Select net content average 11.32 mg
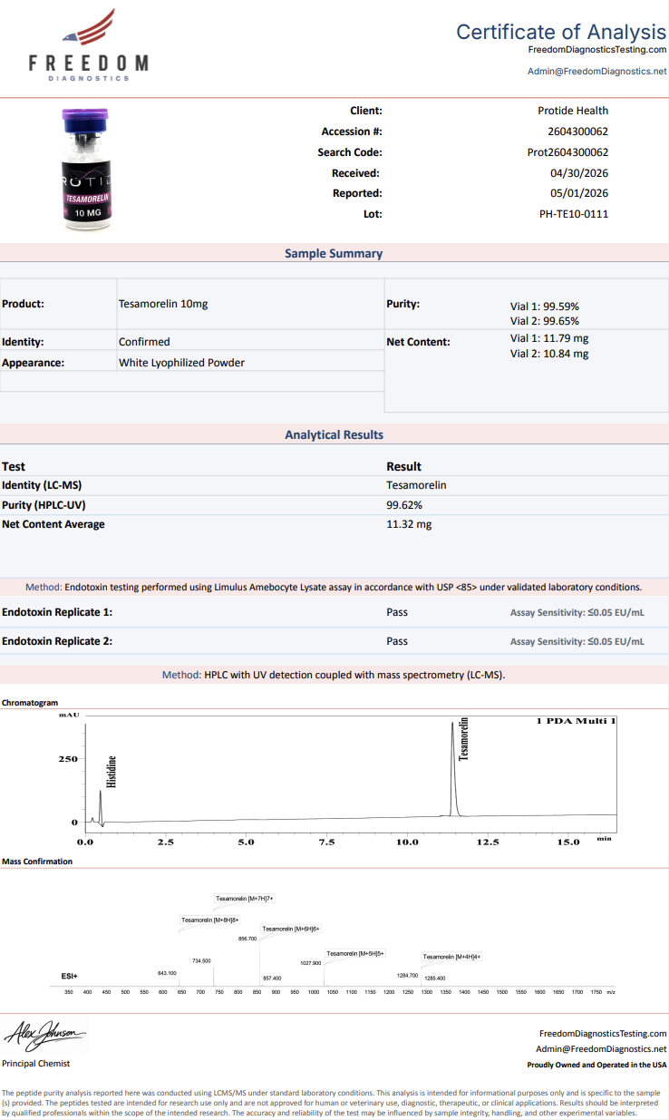The height and width of the screenshot is (1120, 669). click(409, 524)
